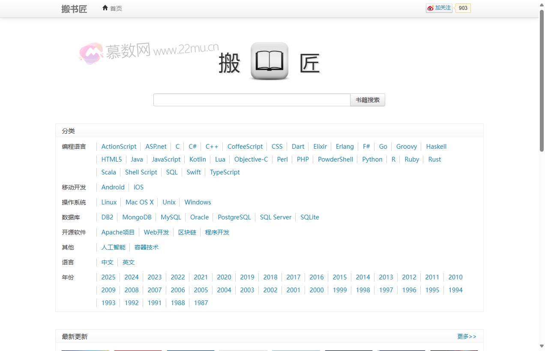Filter books by year 2025
The image size is (545, 351).
108,277
